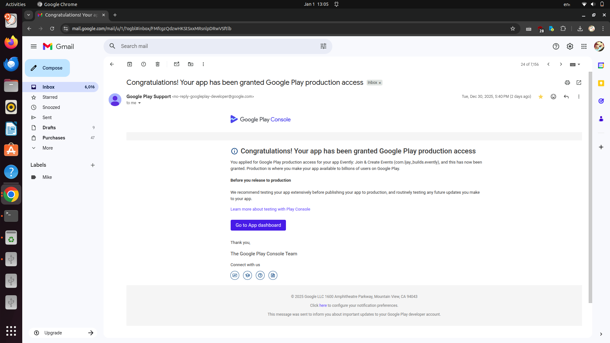Viewport: 610px width, 343px height.
Task: Delete the email with the trash icon
Action: click(x=158, y=64)
